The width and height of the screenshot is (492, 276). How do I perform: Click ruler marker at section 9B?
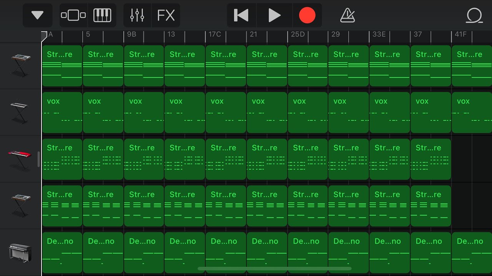pyautogui.click(x=131, y=34)
